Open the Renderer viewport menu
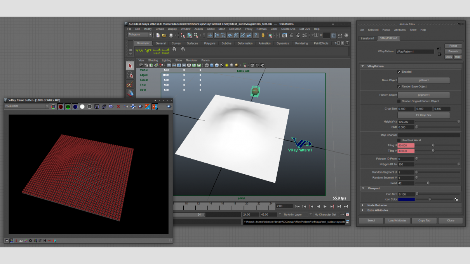470x264 pixels. pos(191,60)
